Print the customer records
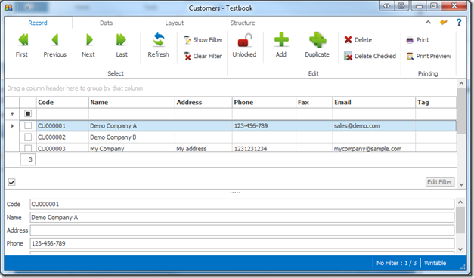Image resolution: width=474 pixels, height=278 pixels. (x=417, y=40)
